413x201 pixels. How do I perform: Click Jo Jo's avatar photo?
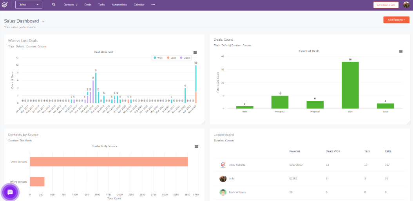(223, 179)
